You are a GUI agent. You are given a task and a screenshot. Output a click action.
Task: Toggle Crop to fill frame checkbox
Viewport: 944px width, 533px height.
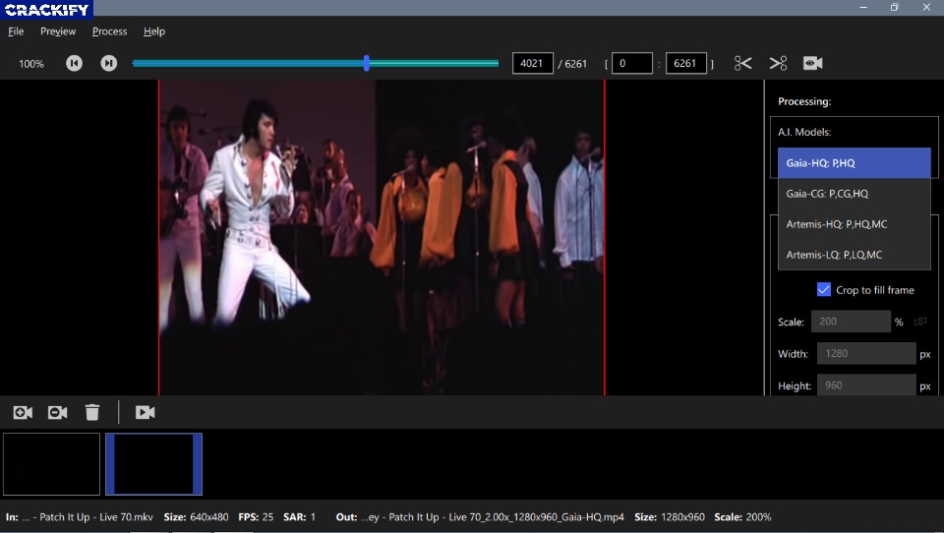tap(824, 290)
